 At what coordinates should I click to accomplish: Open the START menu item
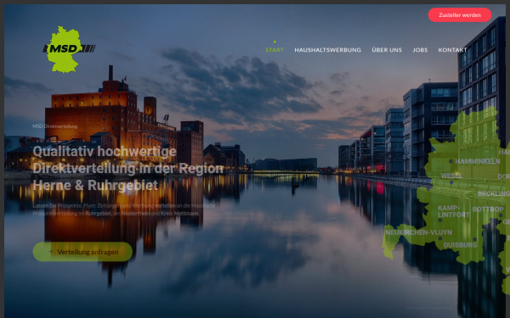[275, 50]
